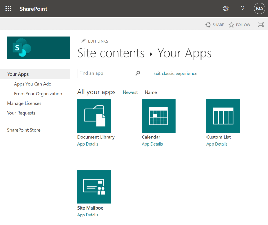Add the Calendar app tile
This screenshot has height=225, width=268.
click(x=159, y=116)
